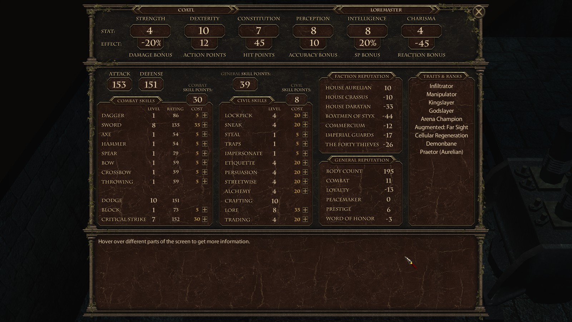
Task: Select the Manipulator trait
Action: tap(441, 94)
